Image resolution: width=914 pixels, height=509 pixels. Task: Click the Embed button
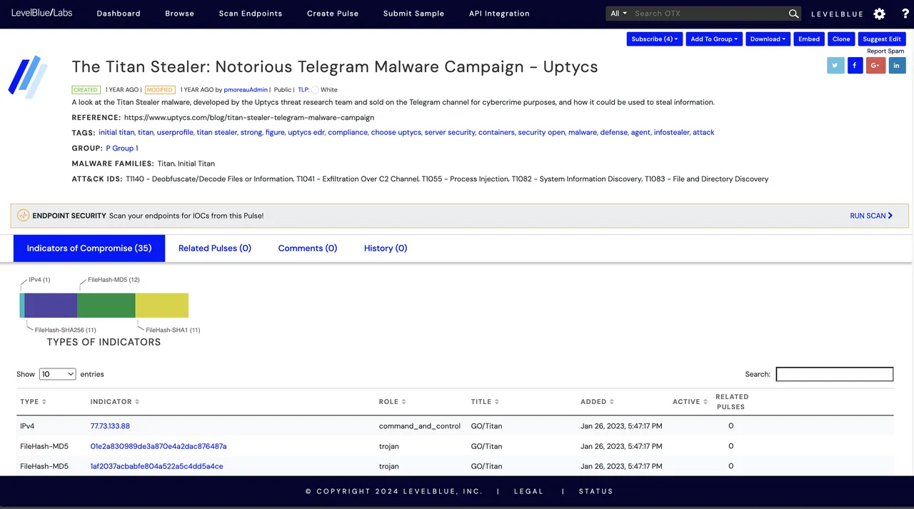pyautogui.click(x=809, y=39)
